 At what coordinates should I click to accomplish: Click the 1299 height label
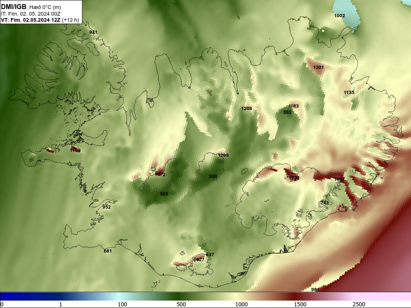(x=223, y=155)
